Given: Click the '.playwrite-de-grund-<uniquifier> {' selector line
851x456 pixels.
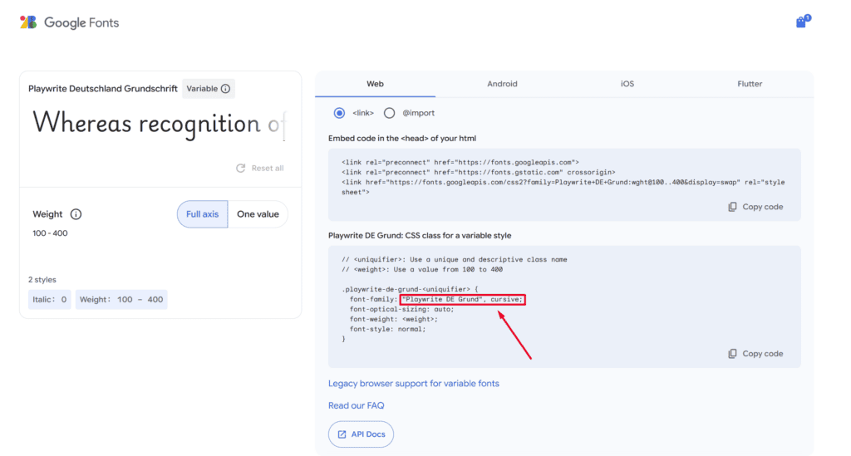Looking at the screenshot, I should pos(410,289).
